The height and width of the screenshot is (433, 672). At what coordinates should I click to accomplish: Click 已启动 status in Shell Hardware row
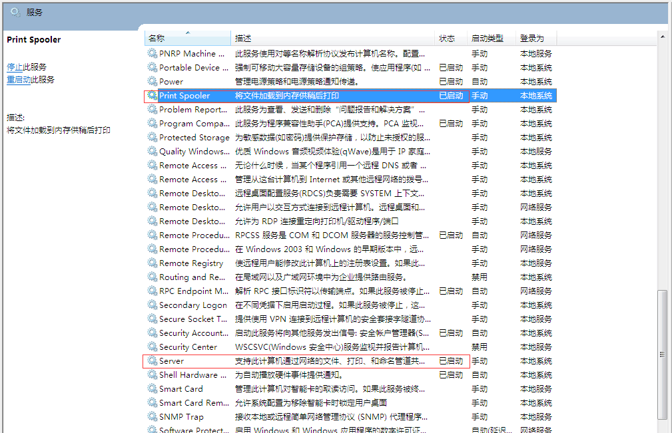pyautogui.click(x=451, y=375)
